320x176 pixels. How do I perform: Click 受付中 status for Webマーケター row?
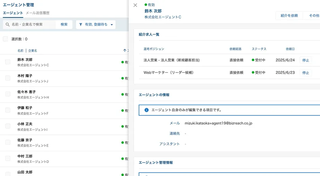(259, 72)
